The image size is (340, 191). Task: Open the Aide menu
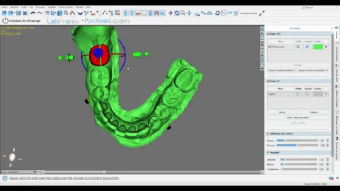[88, 7]
